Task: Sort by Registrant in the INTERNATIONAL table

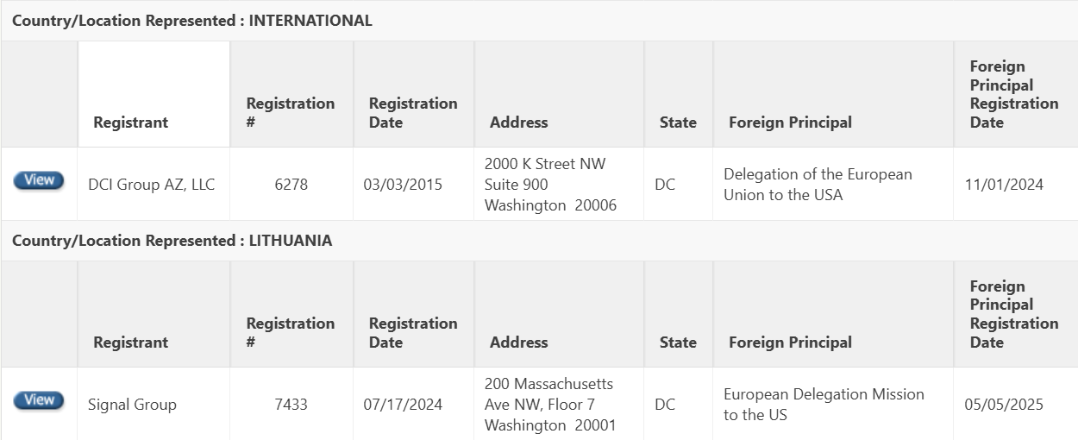Action: click(130, 123)
